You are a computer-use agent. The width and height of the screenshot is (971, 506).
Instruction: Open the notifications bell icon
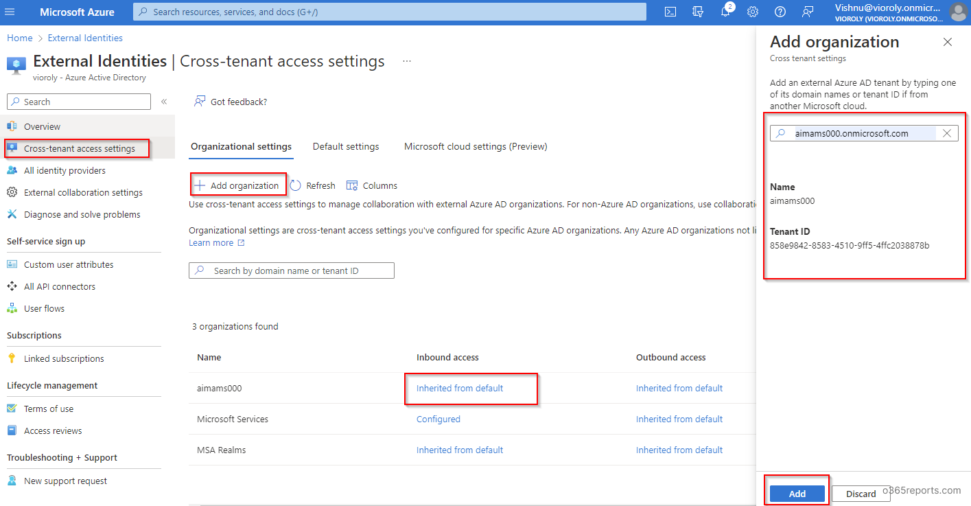[x=725, y=12]
